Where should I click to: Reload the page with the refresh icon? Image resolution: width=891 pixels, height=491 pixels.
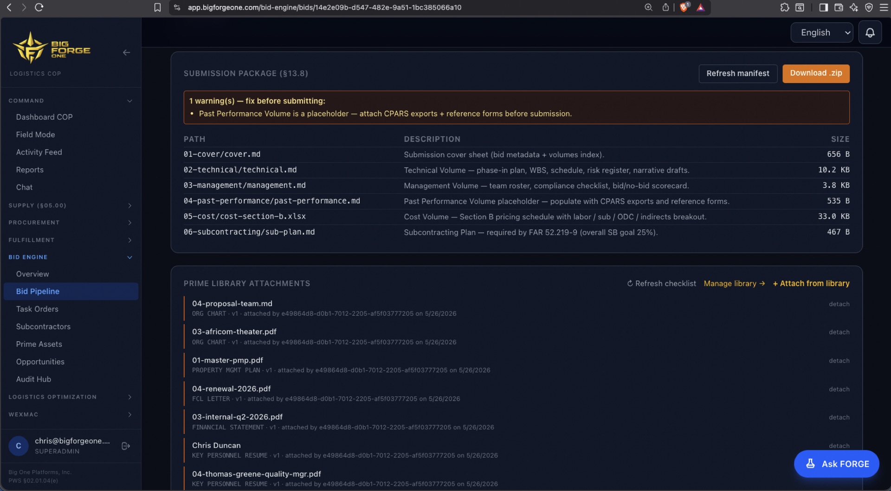pyautogui.click(x=39, y=7)
